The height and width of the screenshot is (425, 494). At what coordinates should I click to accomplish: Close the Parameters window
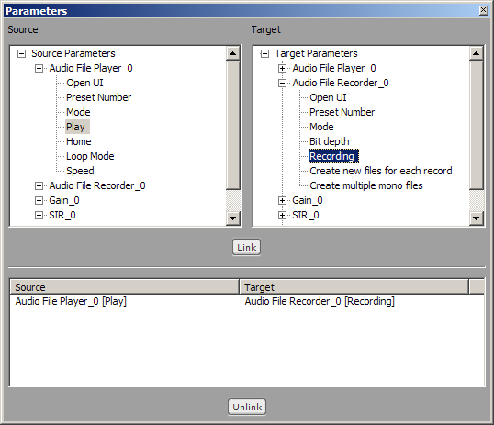[483, 10]
